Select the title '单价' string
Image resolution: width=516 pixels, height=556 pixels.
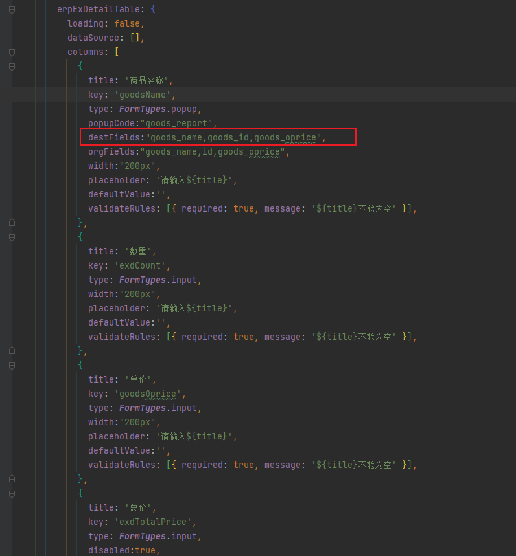click(138, 379)
